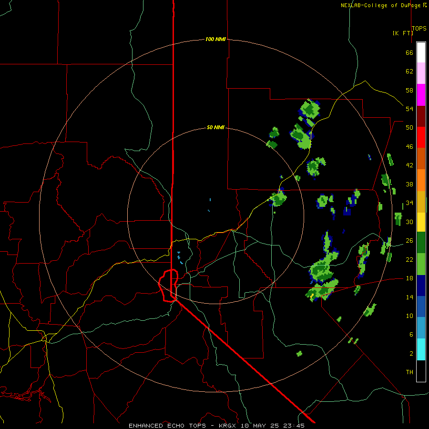Select the gold legend block near 34

coord(421,201)
